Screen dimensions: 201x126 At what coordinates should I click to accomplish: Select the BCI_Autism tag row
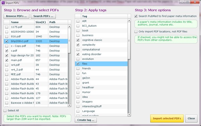[101, 26]
